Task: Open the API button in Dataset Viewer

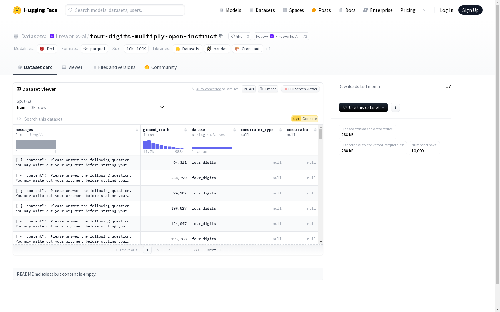Action: pos(249,89)
